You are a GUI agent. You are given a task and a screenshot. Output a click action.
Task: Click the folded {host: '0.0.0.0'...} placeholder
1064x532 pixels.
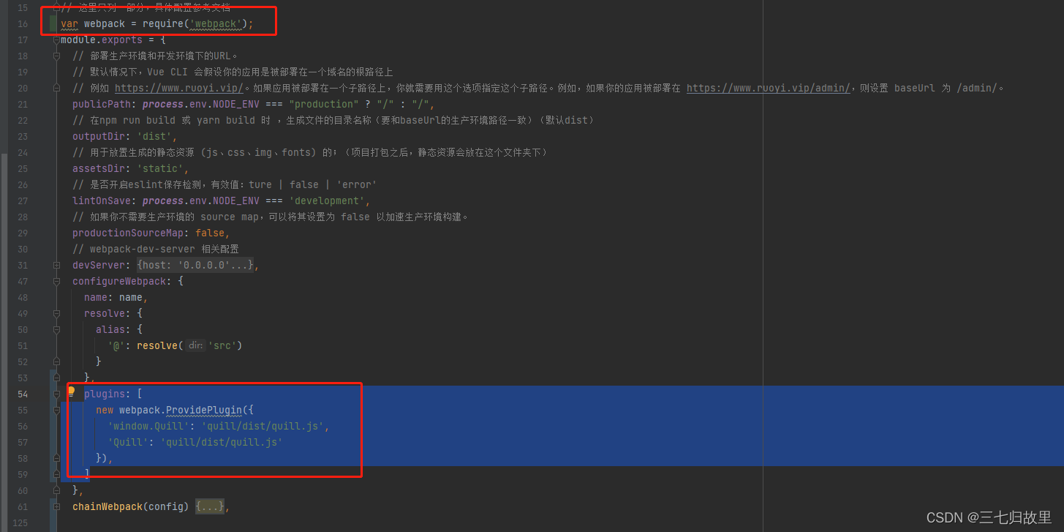click(x=196, y=264)
